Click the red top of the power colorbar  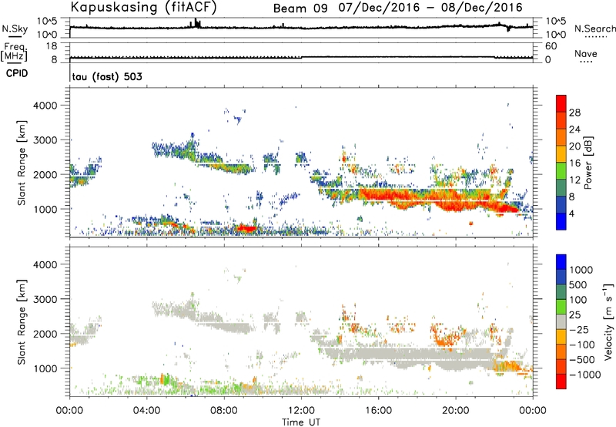561,103
